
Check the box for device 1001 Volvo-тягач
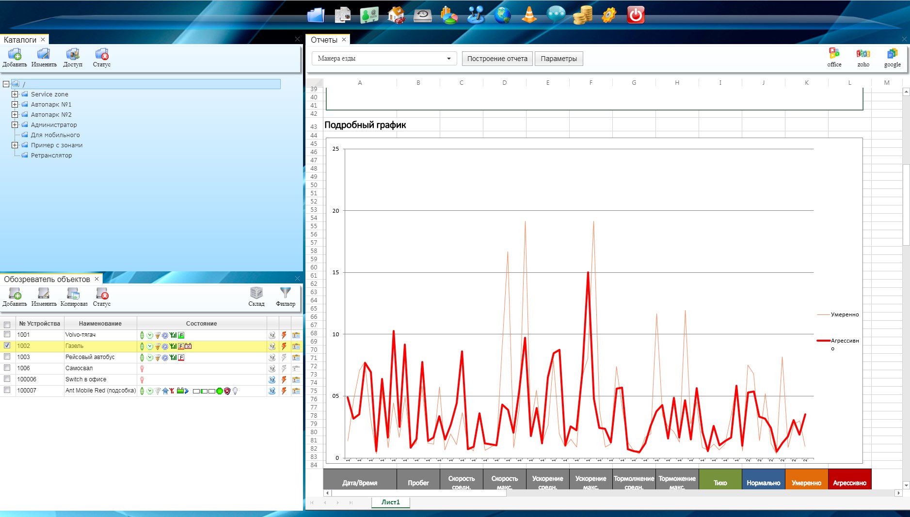tap(7, 334)
